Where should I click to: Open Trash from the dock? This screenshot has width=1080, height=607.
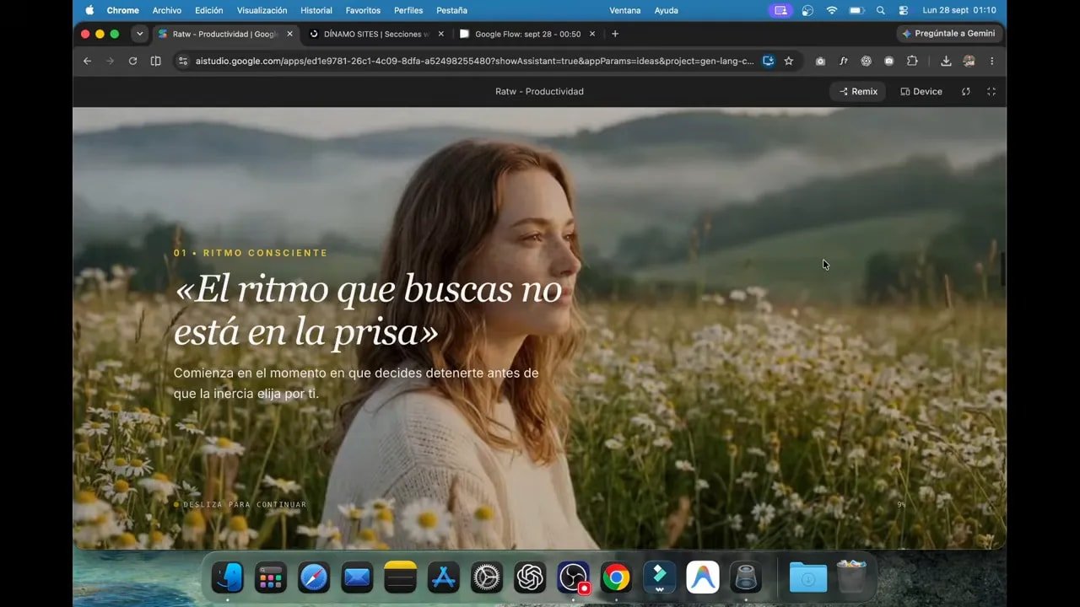click(851, 577)
